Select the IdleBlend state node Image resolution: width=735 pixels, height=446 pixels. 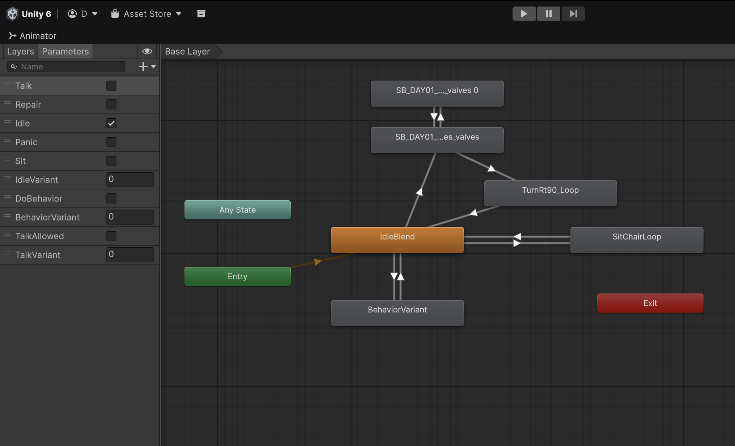[x=397, y=240]
